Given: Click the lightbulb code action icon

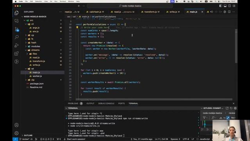Looking at the screenshot, I should pos(77,27).
